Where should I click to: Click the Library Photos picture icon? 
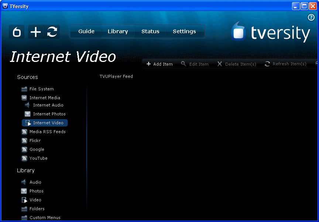pyautogui.click(x=24, y=191)
